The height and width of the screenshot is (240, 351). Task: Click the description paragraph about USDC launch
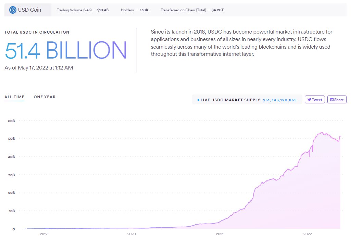click(241, 43)
